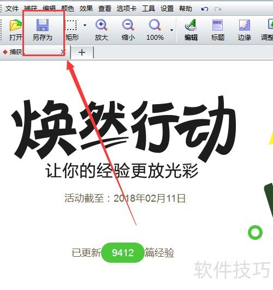Open the 选项卡 menu

(127, 9)
